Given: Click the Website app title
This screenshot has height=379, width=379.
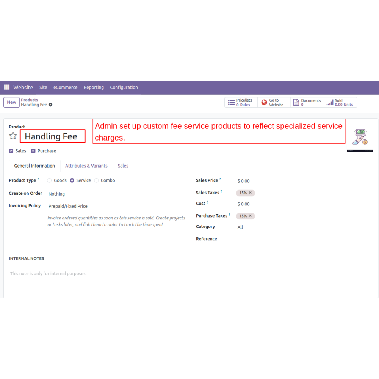Looking at the screenshot, I should pyautogui.click(x=23, y=87).
